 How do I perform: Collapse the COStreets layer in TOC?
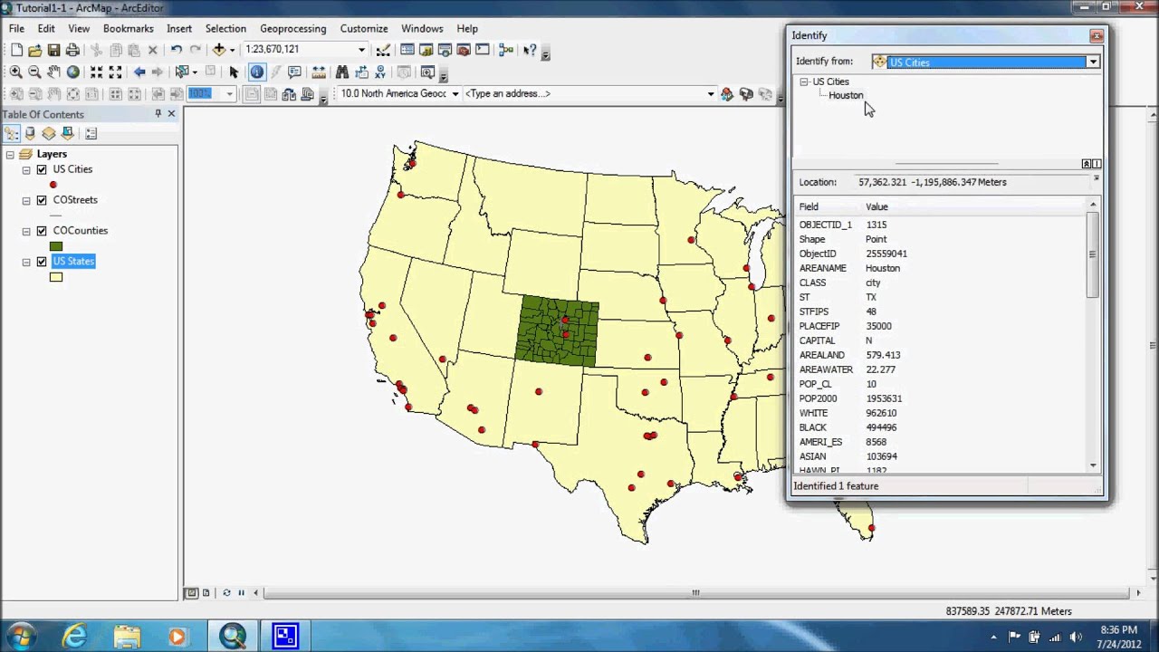tap(26, 200)
